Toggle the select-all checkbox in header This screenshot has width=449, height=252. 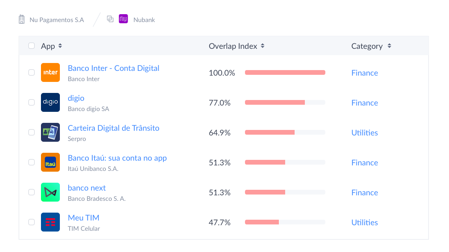[x=32, y=46]
